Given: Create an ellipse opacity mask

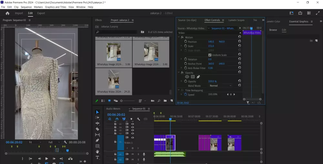Looking at the screenshot, I should pos(187,77).
